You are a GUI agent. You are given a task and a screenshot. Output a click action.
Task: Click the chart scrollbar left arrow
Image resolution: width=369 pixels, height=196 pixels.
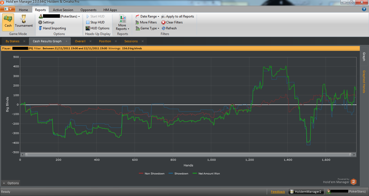tap(22, 155)
